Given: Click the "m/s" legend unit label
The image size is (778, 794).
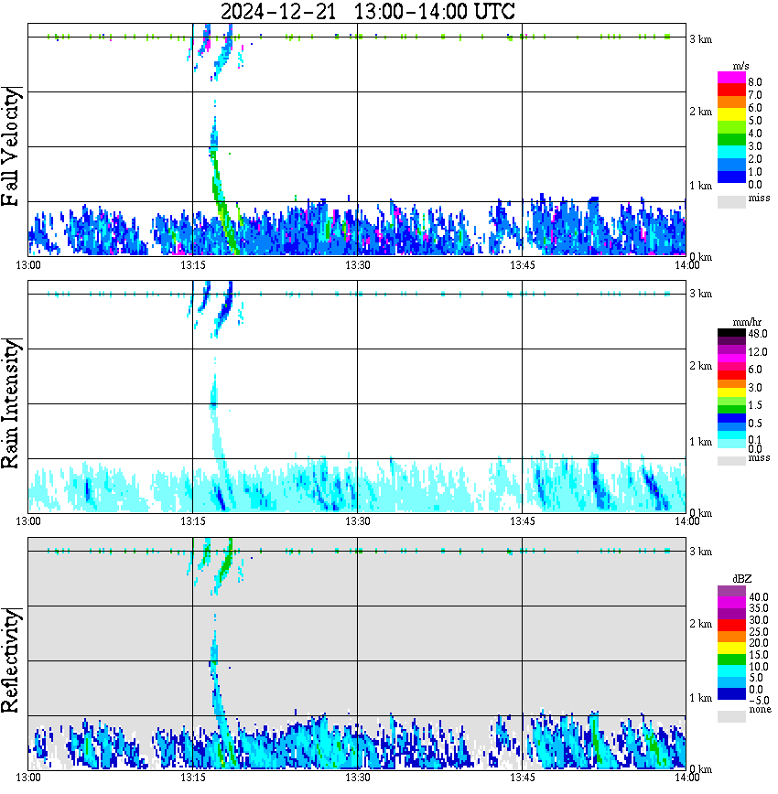Looking at the screenshot, I should pyautogui.click(x=740, y=66).
